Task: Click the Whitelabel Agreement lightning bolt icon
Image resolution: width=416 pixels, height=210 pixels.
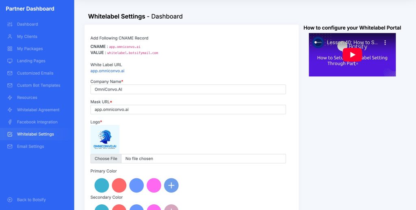Action: pos(10,110)
